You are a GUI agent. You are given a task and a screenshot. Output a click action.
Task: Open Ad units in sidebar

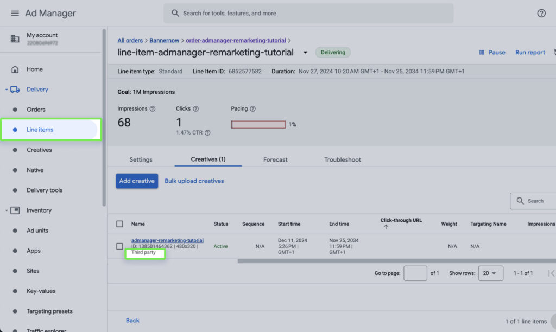click(x=37, y=231)
